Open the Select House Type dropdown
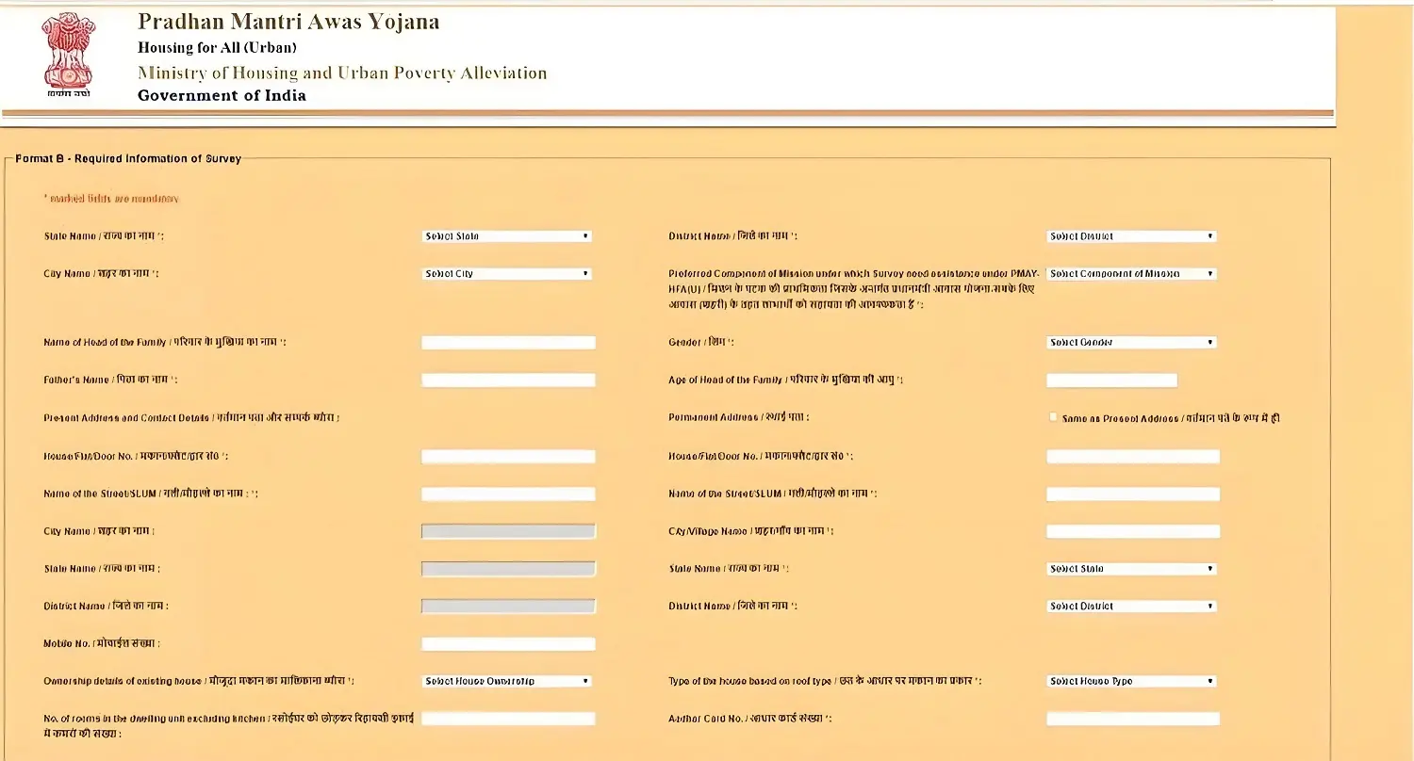1414x761 pixels. [1131, 680]
